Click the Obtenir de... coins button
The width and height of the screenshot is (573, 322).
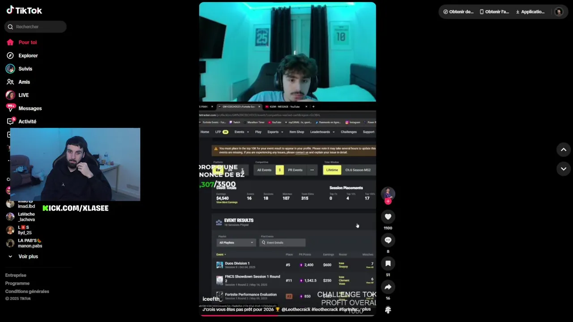tap(458, 12)
